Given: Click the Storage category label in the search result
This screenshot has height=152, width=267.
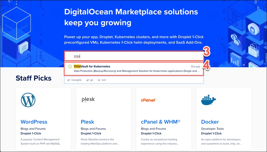Looking at the screenshot, I should 195,67.
